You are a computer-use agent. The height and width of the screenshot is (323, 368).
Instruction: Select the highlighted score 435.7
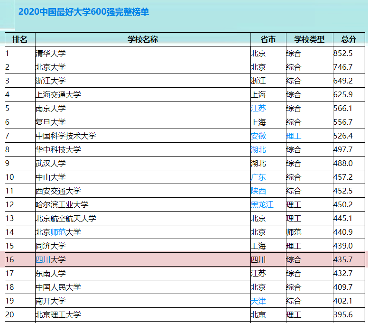pyautogui.click(x=343, y=259)
